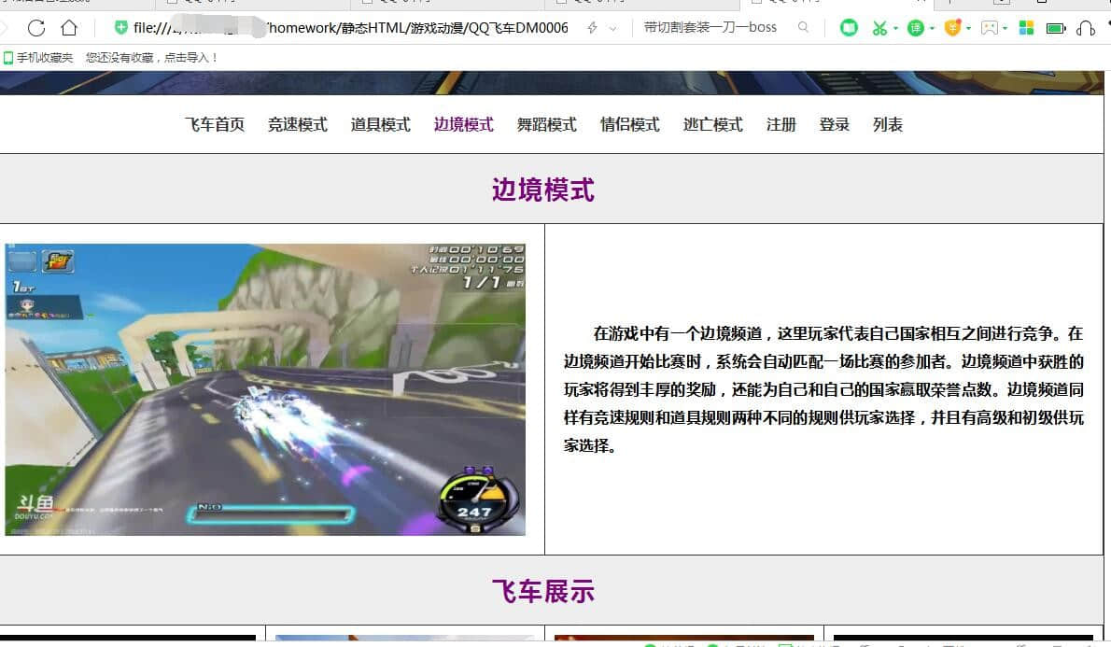Image resolution: width=1111 pixels, height=647 pixels.
Task: Open the colorful apps grid icon
Action: pos(1026,28)
